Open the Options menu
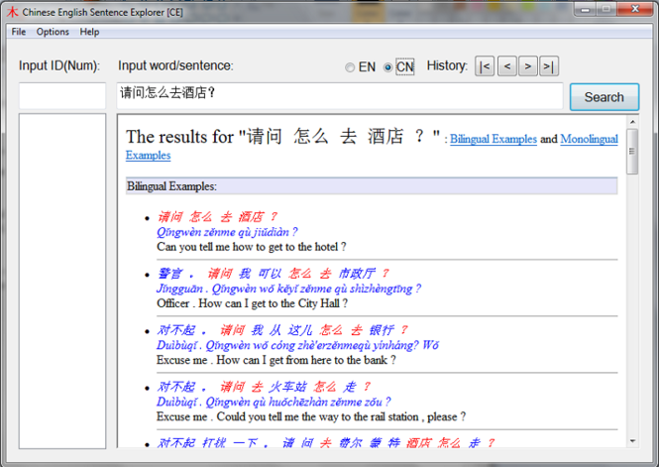Viewport: 659px width, 467px height. 53,32
